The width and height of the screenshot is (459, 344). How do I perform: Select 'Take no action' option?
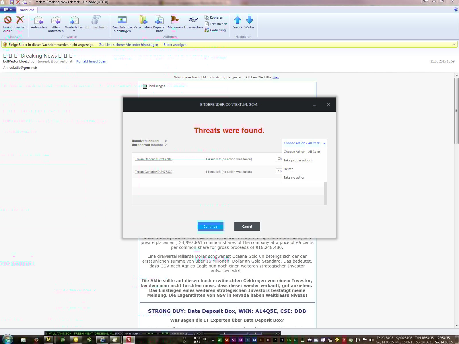tap(304, 177)
